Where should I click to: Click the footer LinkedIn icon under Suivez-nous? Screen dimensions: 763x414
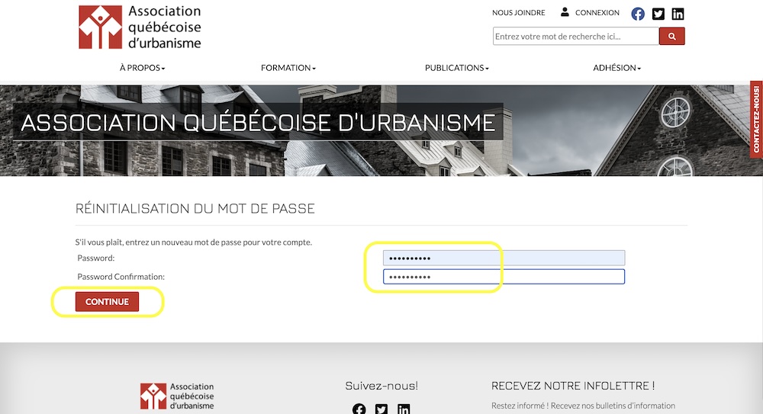click(x=404, y=409)
